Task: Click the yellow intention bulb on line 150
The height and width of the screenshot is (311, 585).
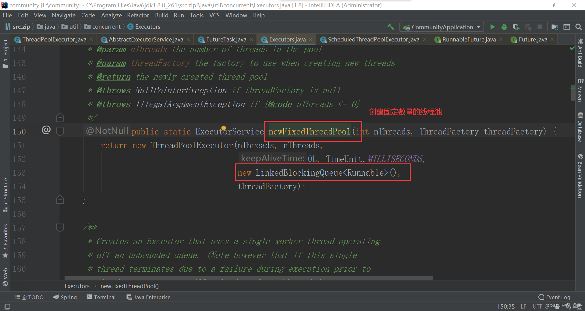Action: [224, 128]
